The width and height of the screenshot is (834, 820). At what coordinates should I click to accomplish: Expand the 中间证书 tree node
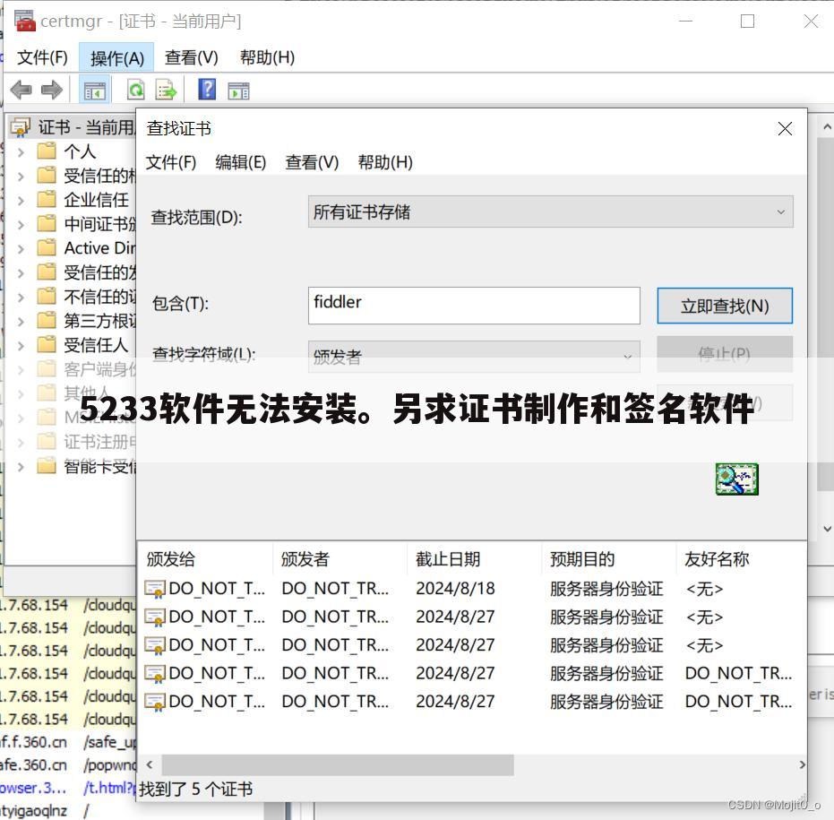click(21, 225)
